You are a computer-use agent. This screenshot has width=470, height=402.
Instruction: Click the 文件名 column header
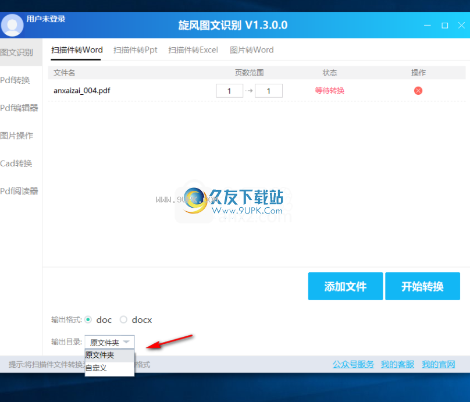pyautogui.click(x=64, y=73)
